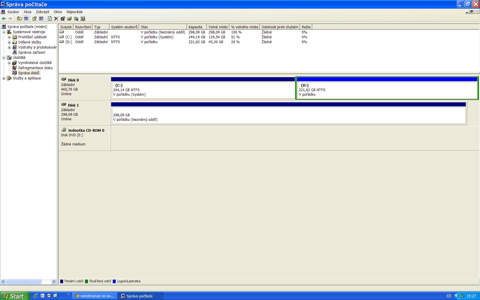Viewport: 480px width, 300px height.
Task: Expand hidden tray icons arrow
Action: [456, 296]
